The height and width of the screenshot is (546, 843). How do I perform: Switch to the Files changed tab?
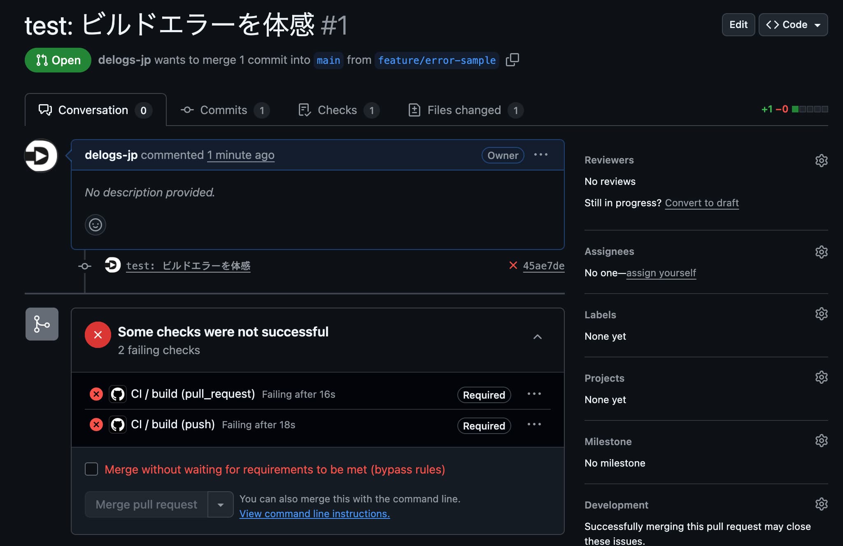[466, 110]
